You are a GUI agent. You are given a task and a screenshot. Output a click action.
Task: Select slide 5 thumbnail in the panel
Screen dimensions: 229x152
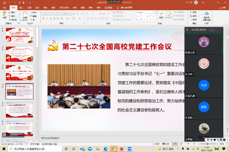19,110
